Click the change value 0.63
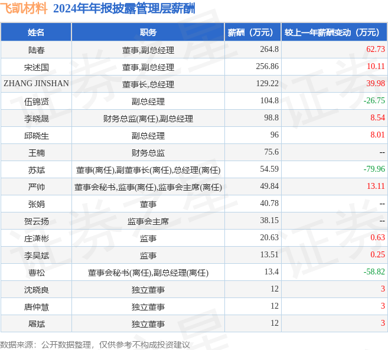The image size is (388, 350). click(377, 237)
